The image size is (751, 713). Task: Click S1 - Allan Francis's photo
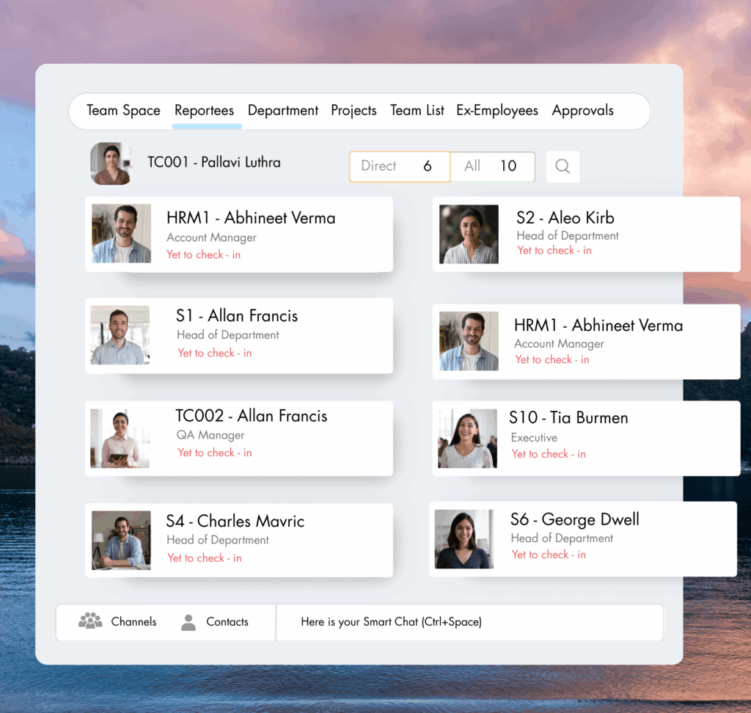pos(120,335)
